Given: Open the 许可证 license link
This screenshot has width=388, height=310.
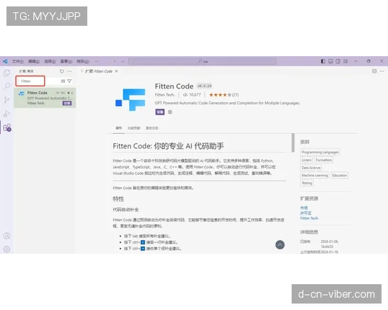Looking at the screenshot, I should pos(306,213).
